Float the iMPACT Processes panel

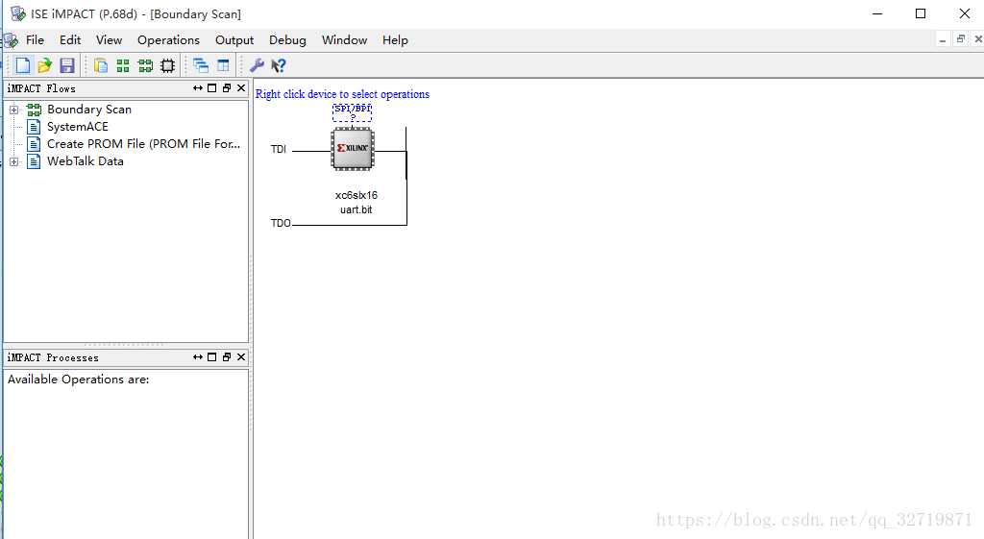point(227,357)
